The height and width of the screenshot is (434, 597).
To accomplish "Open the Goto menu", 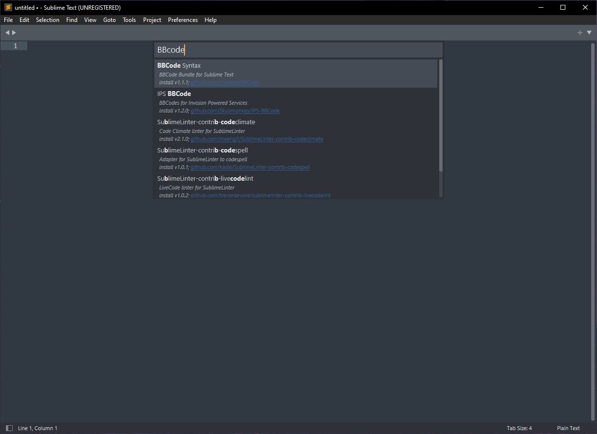I will pos(110,20).
